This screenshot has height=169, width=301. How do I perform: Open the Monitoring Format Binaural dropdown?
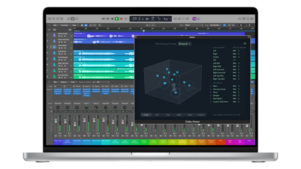point(184,44)
